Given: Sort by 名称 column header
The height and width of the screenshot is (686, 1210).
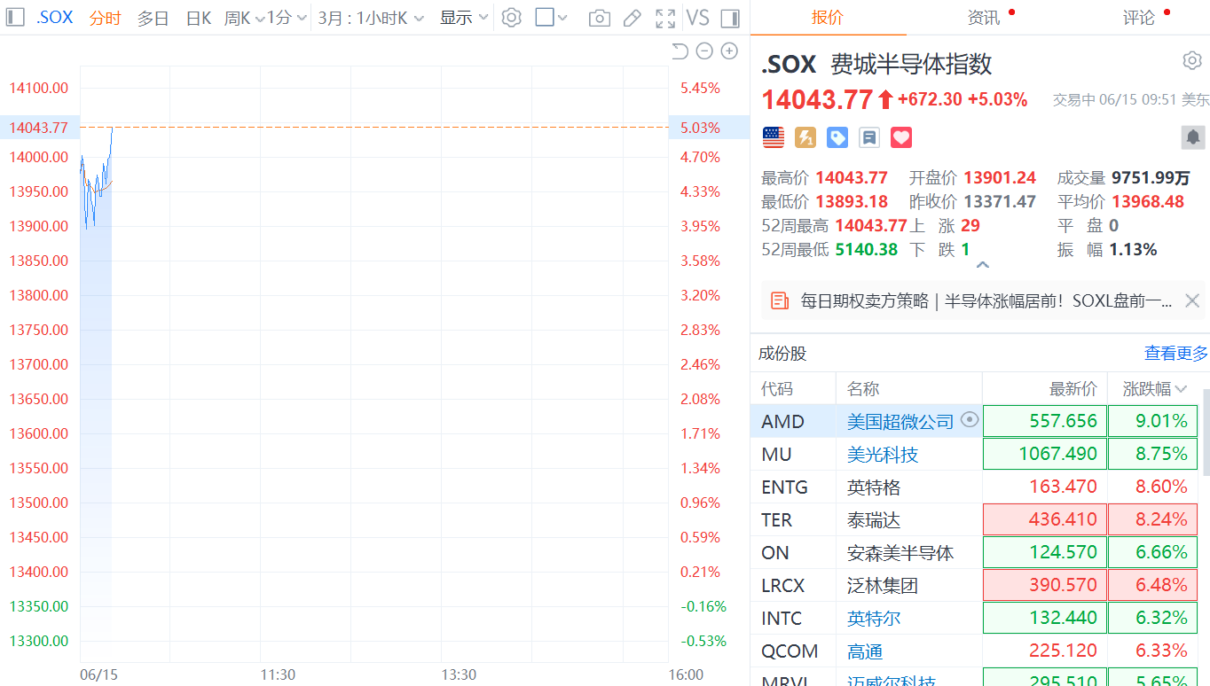Looking at the screenshot, I should click(863, 388).
